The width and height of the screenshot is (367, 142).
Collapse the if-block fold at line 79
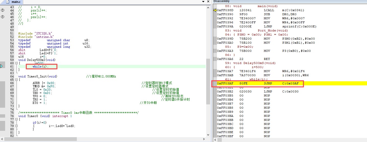click(16, 126)
